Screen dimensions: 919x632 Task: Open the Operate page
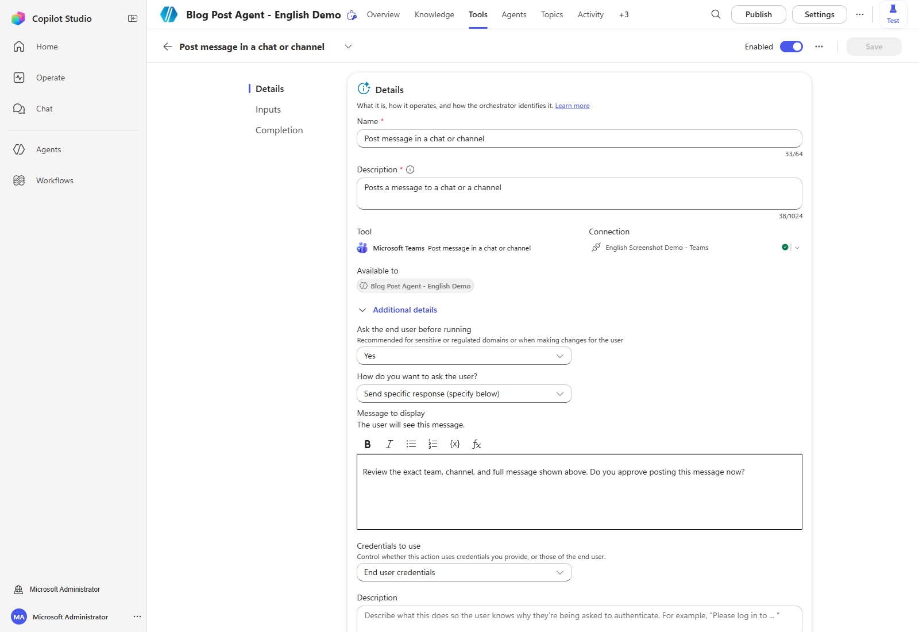click(x=50, y=78)
